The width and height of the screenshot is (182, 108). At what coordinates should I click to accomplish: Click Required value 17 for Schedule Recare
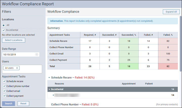click(x=90, y=41)
